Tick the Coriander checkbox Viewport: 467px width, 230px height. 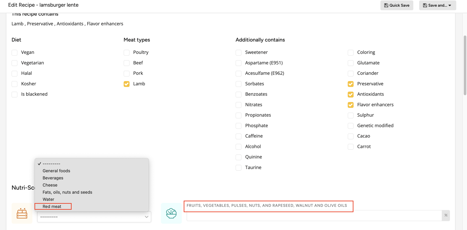coord(351,73)
